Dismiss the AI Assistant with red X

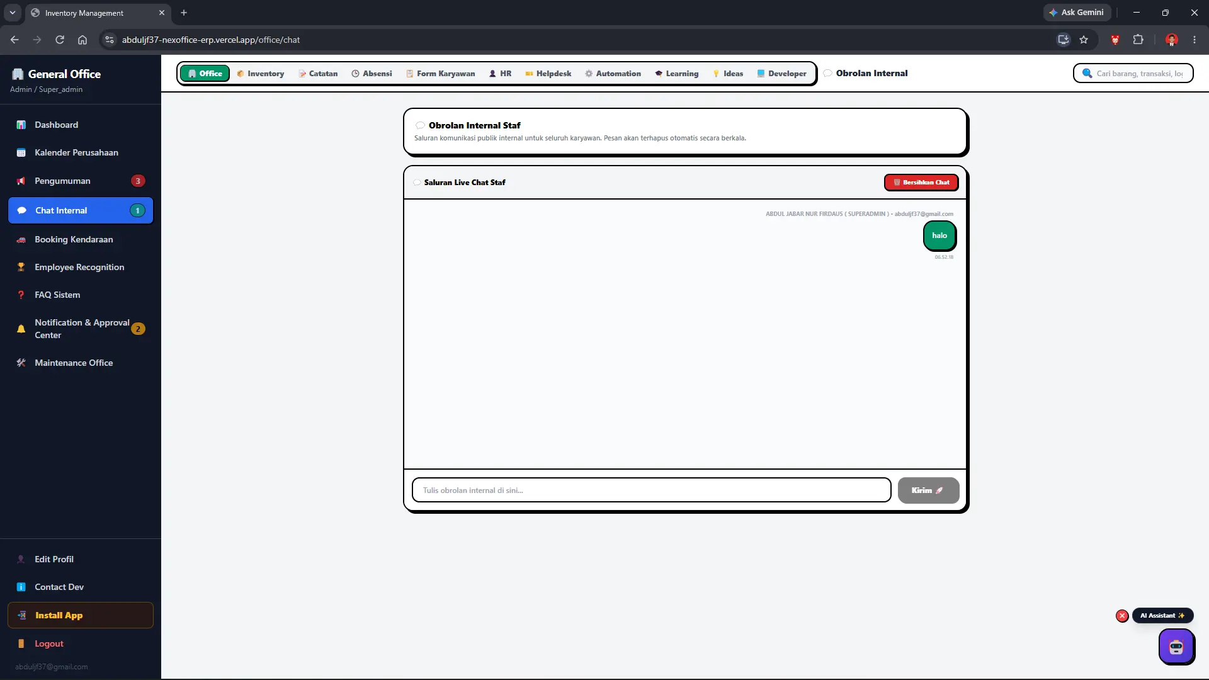[1122, 616]
